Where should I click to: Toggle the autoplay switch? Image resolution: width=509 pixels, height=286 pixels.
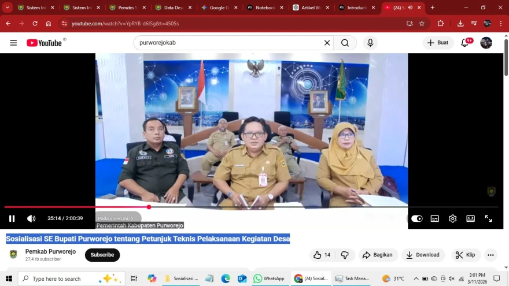click(416, 218)
